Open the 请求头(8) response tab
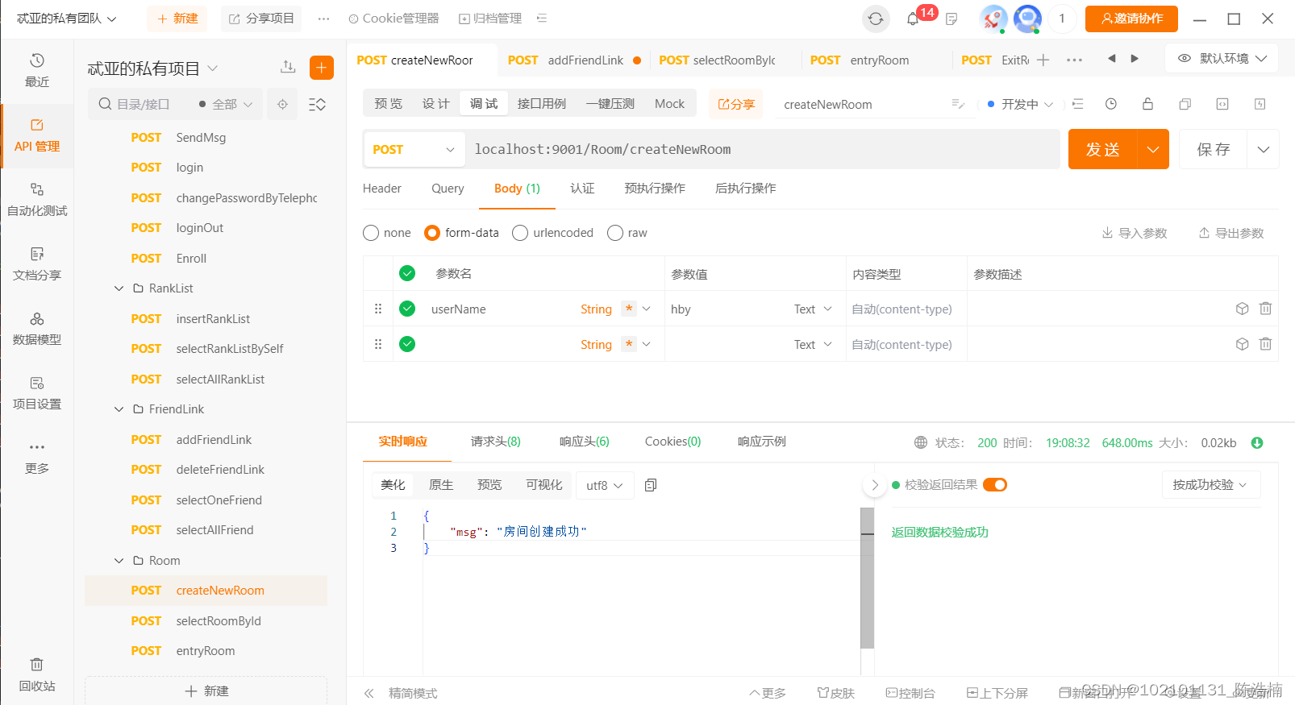 pyautogui.click(x=496, y=442)
